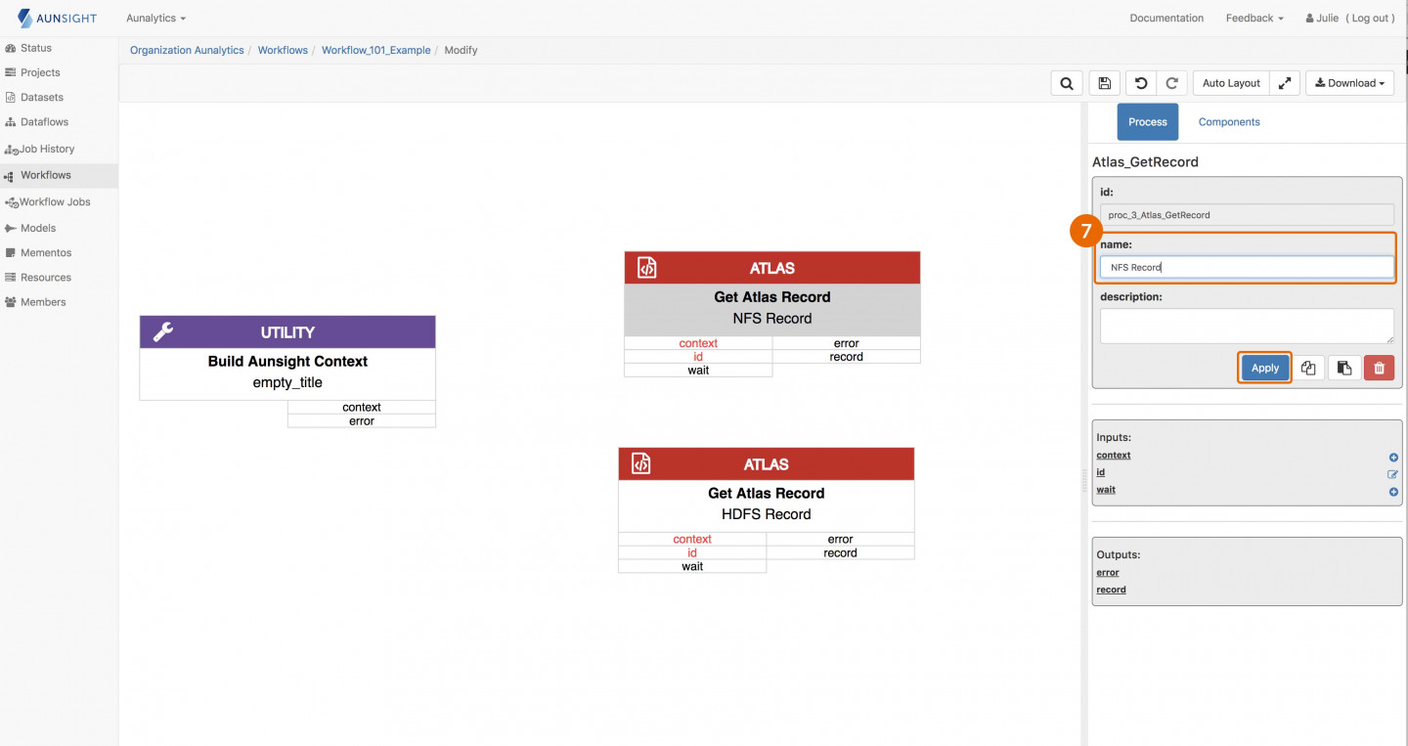Open Documentation link
The height and width of the screenshot is (746, 1408).
pos(1166,18)
